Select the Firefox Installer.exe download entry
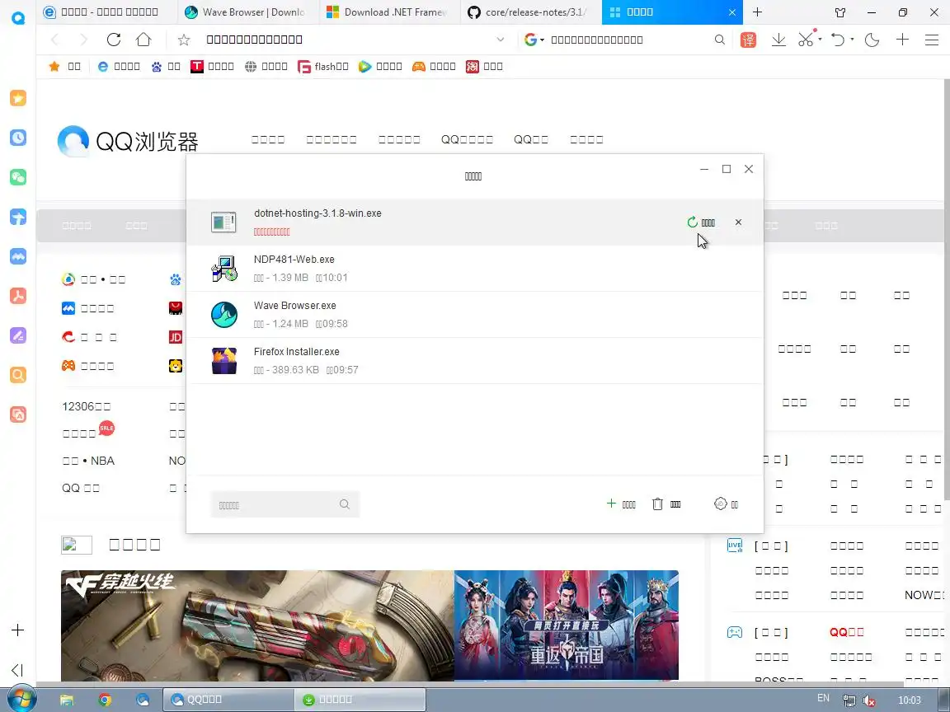The width and height of the screenshot is (950, 712). (474, 360)
